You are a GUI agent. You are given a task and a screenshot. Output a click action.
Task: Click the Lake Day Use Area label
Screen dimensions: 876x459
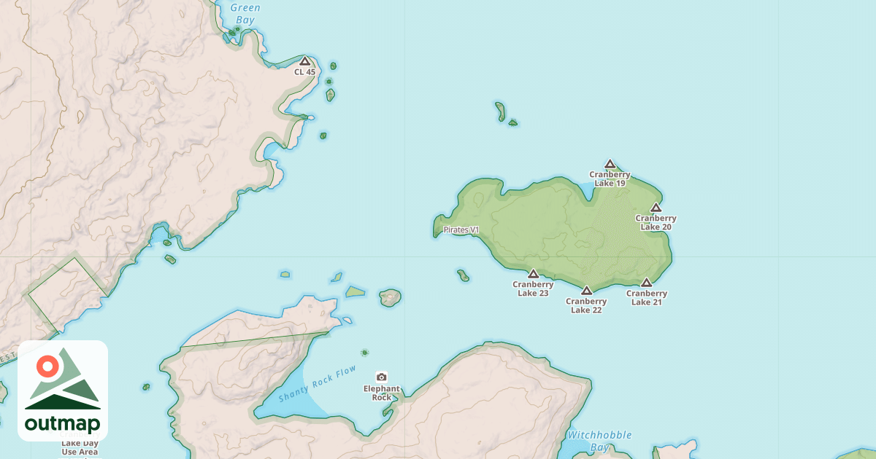[80, 447]
